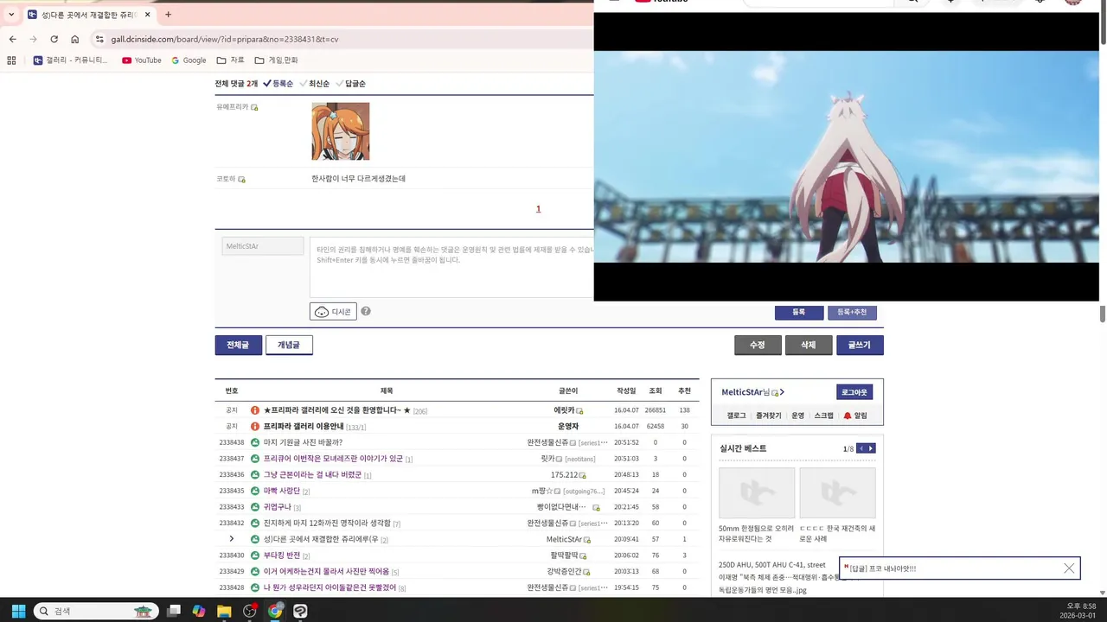Sort comments by 등록순
This screenshot has height=622, width=1107.
(278, 84)
